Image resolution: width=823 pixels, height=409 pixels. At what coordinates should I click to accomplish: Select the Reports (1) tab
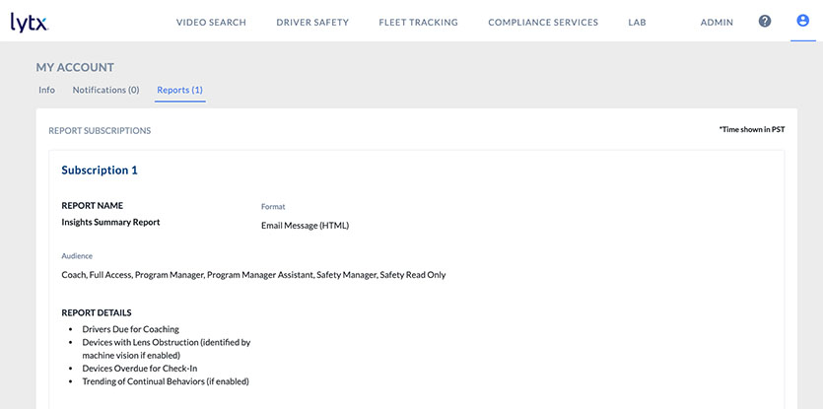tap(179, 90)
